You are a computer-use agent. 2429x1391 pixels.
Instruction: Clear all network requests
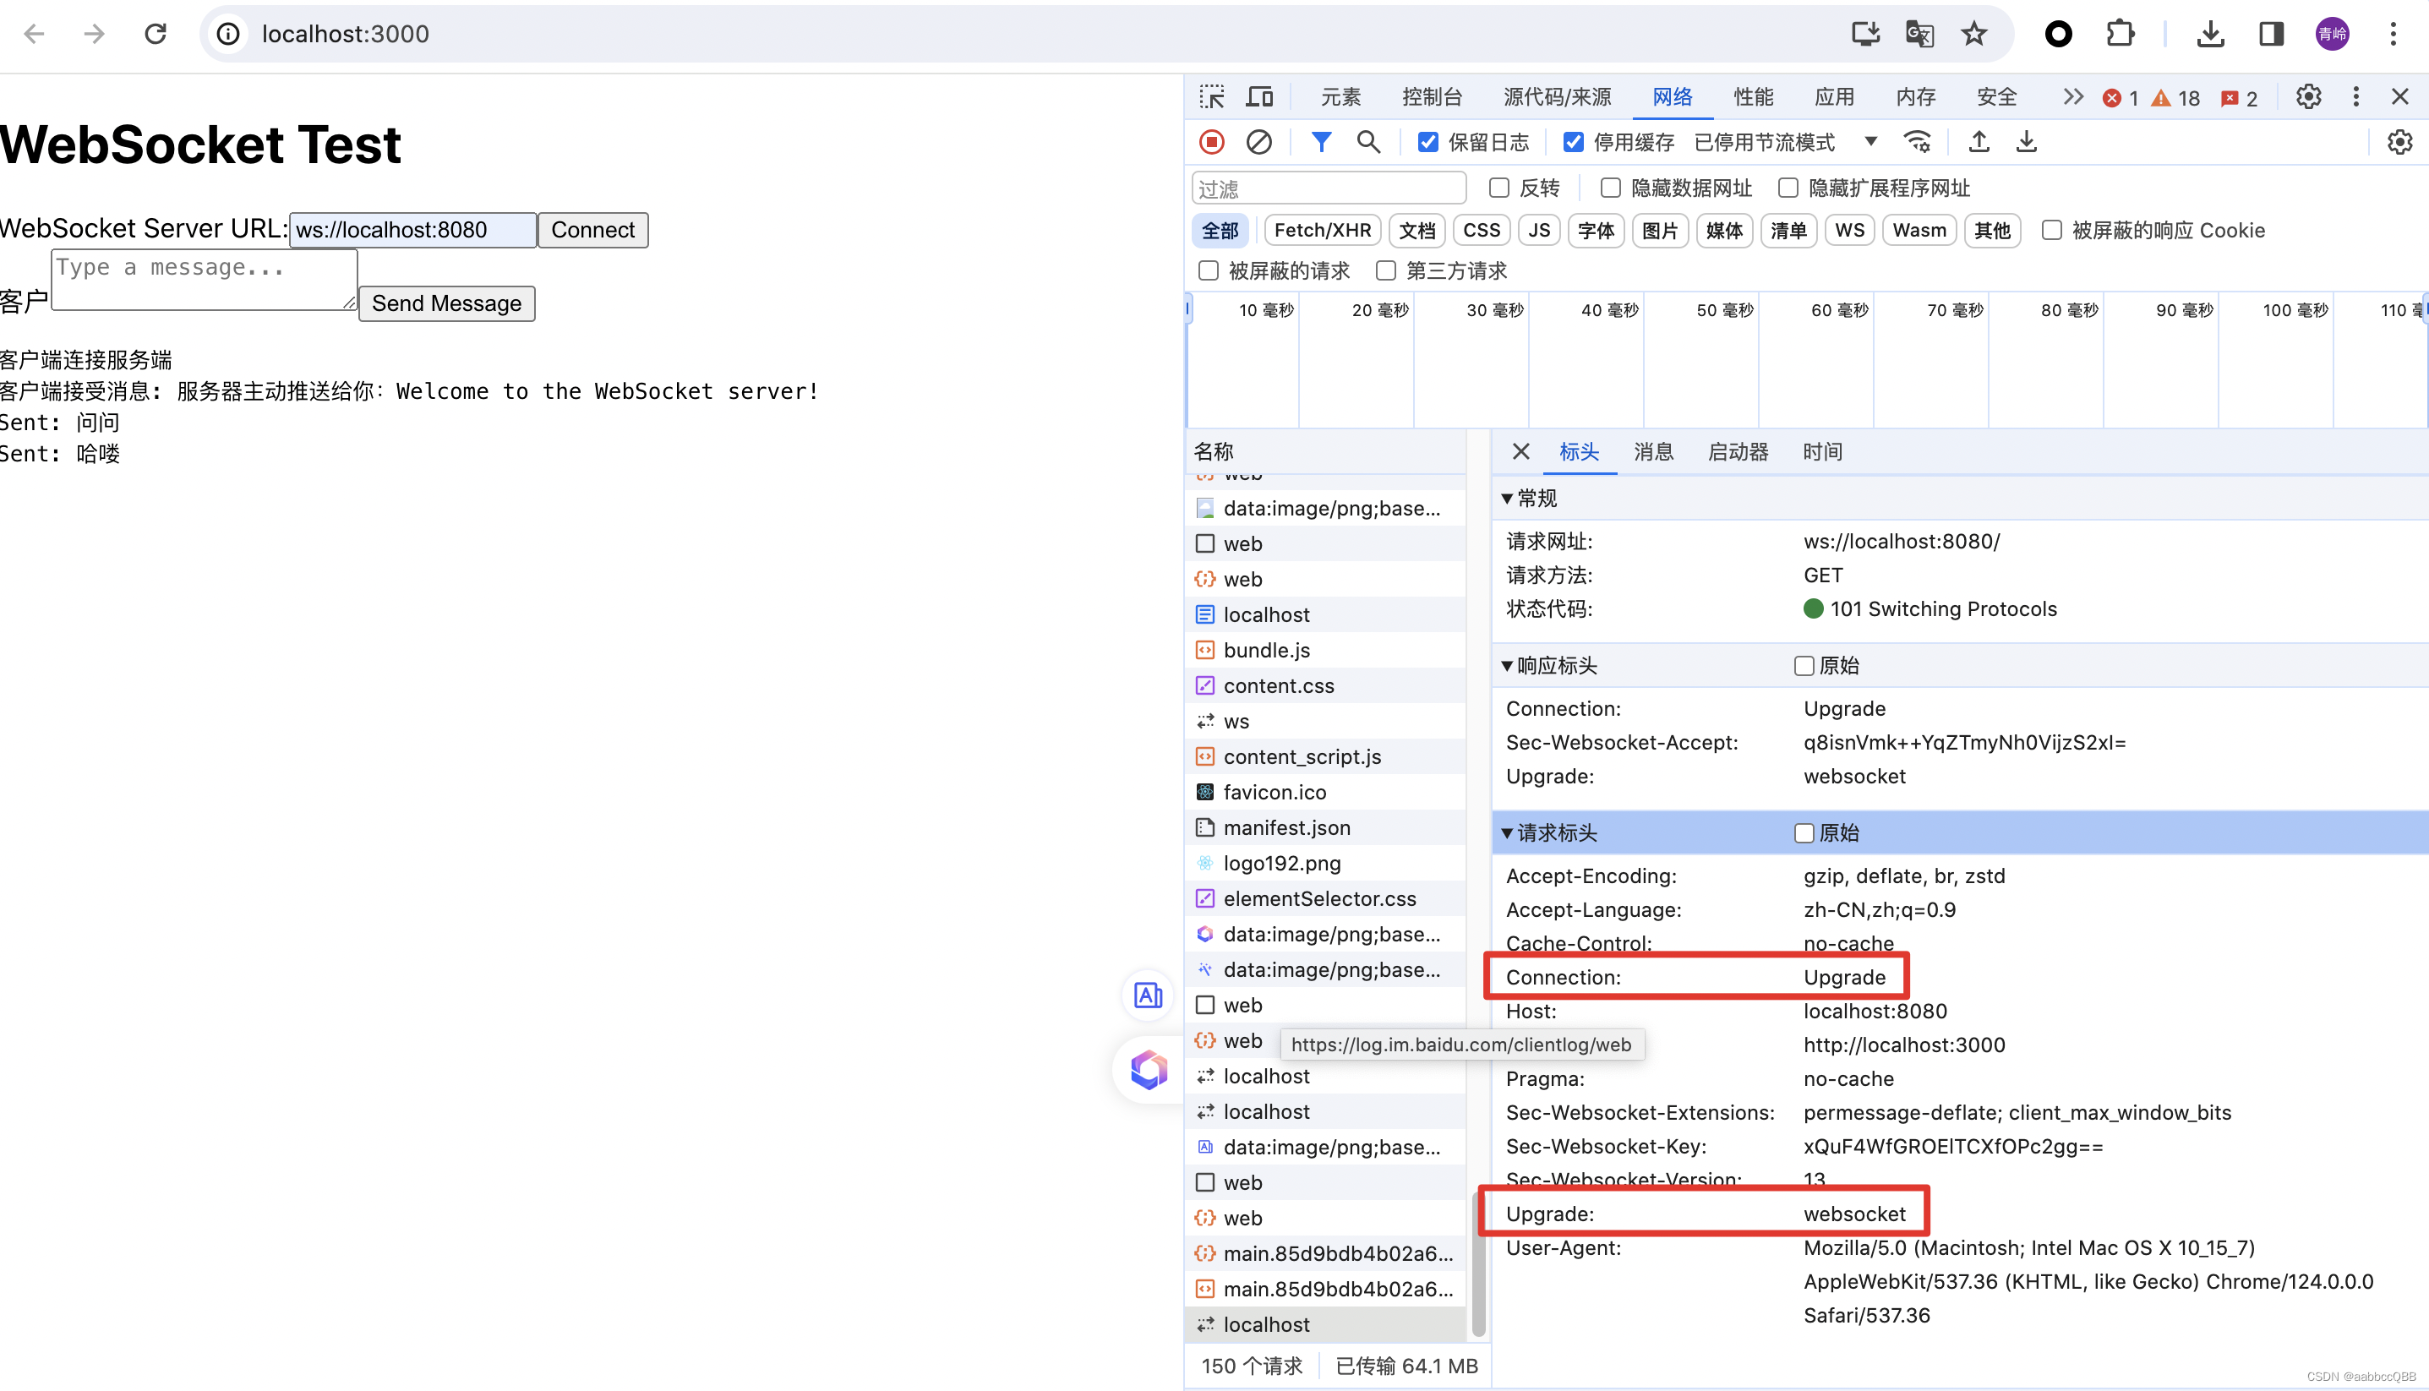point(1259,141)
